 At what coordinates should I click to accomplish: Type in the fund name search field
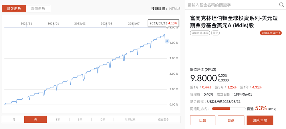pyautogui.click(x=232, y=5)
